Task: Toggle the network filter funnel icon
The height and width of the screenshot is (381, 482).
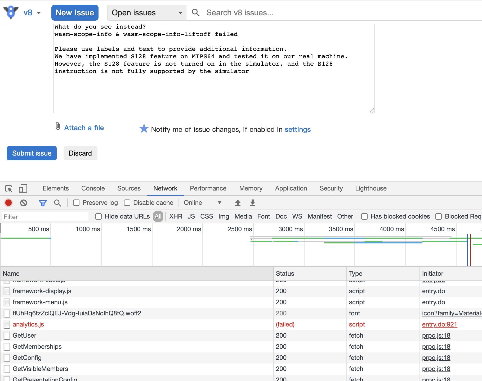Action: coord(43,203)
